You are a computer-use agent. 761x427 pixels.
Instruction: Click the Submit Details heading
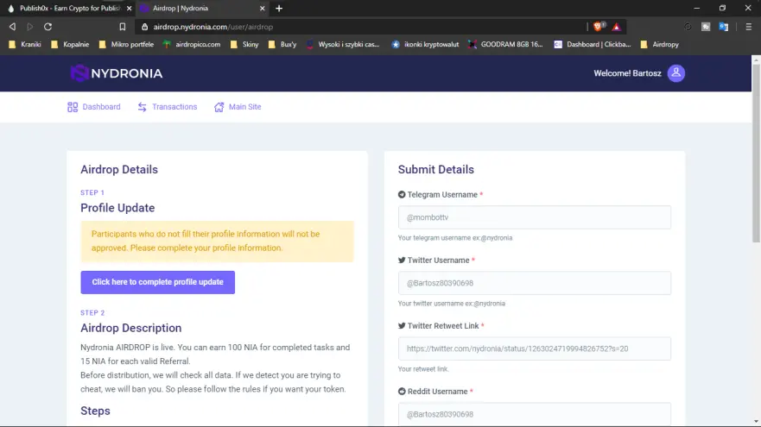tap(436, 170)
